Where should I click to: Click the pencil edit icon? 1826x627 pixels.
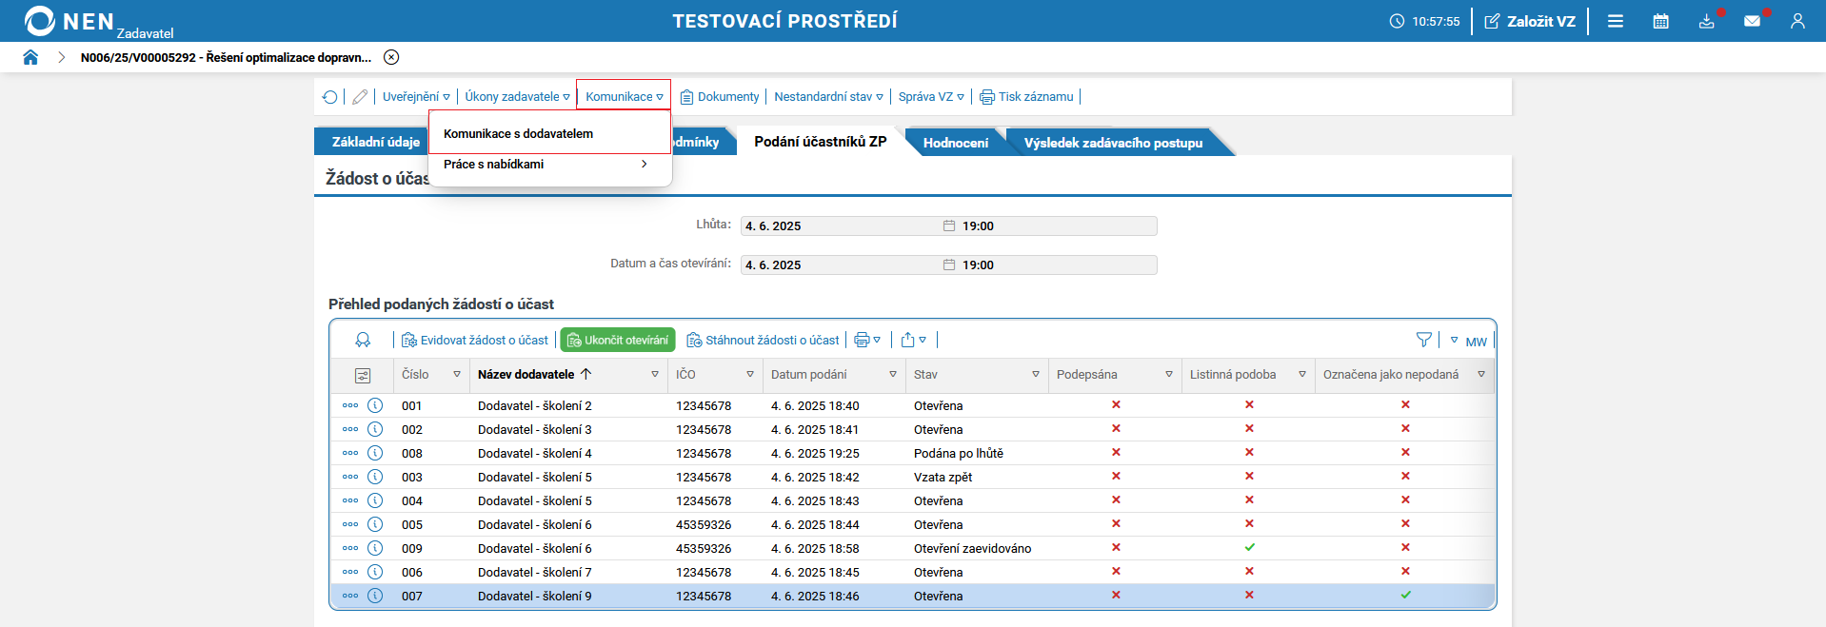[360, 97]
